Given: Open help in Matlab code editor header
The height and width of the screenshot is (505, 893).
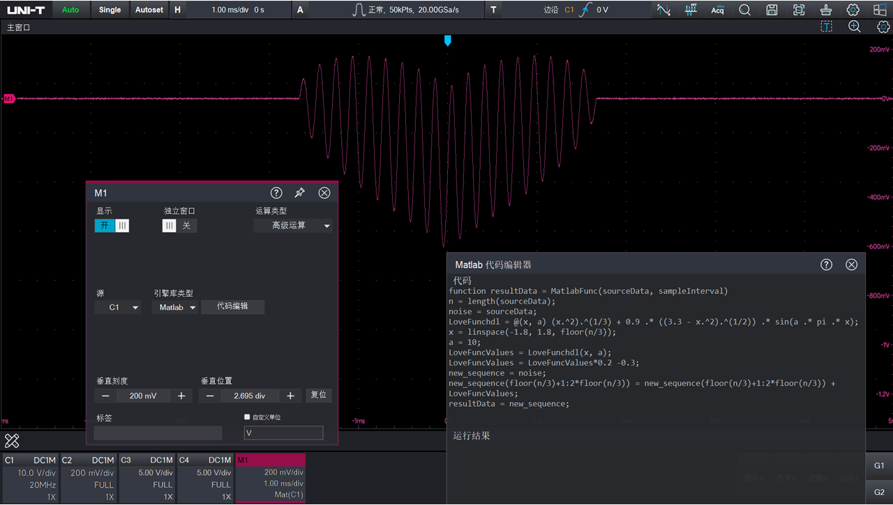Looking at the screenshot, I should click(826, 265).
